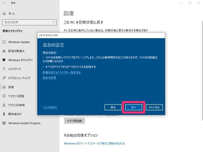This screenshot has height=152, width=203.
Task: Click the Windows Update sync icon
Action: click(x=4, y=42)
